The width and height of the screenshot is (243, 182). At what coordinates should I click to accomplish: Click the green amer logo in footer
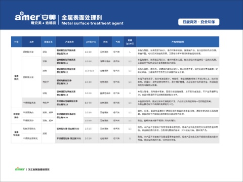point(20,169)
